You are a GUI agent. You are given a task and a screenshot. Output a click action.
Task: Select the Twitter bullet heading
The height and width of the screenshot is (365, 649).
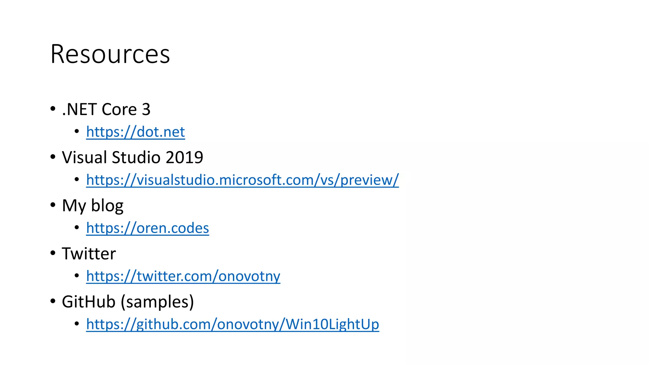(89, 254)
